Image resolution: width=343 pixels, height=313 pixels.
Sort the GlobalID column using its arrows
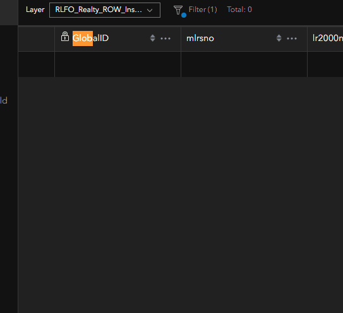click(x=153, y=38)
